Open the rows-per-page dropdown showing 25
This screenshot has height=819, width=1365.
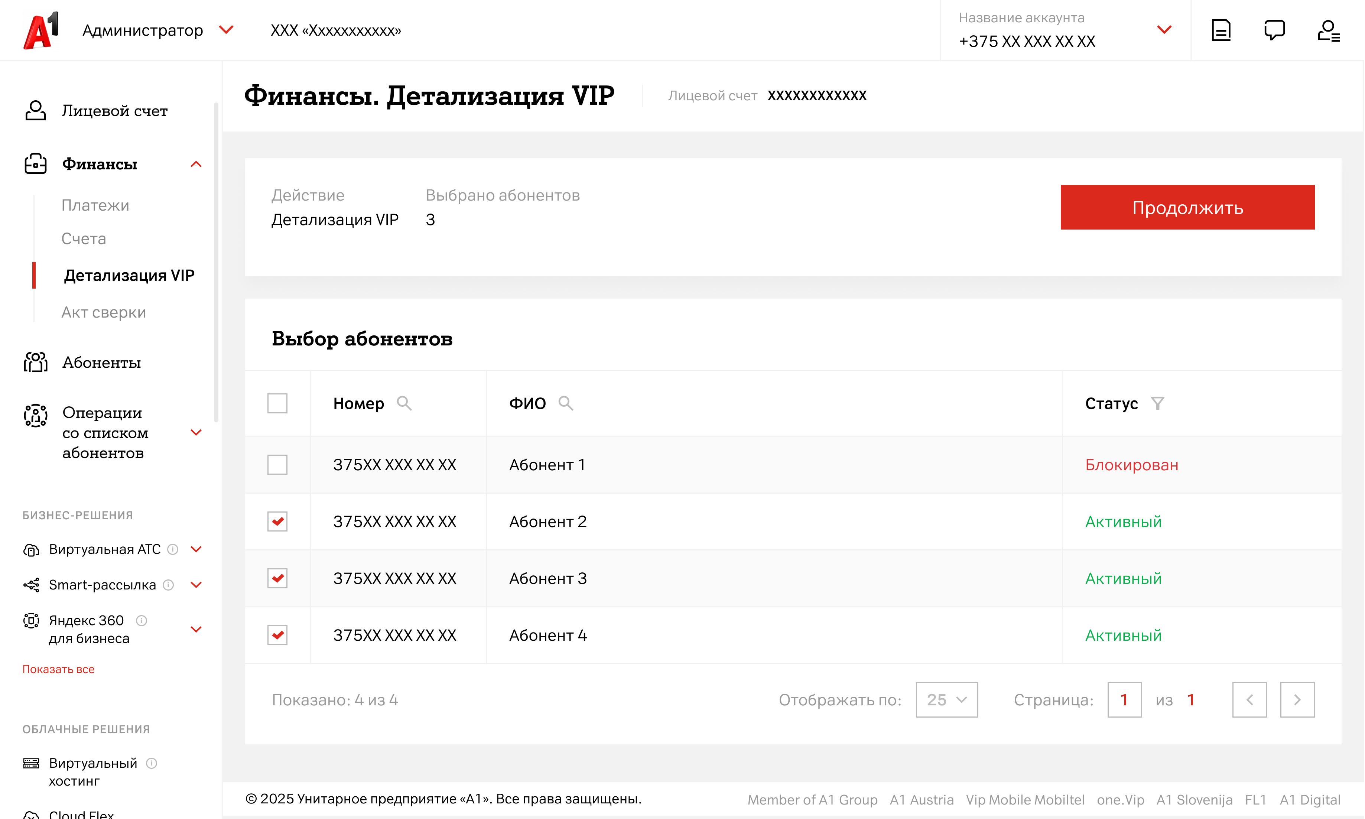[947, 700]
